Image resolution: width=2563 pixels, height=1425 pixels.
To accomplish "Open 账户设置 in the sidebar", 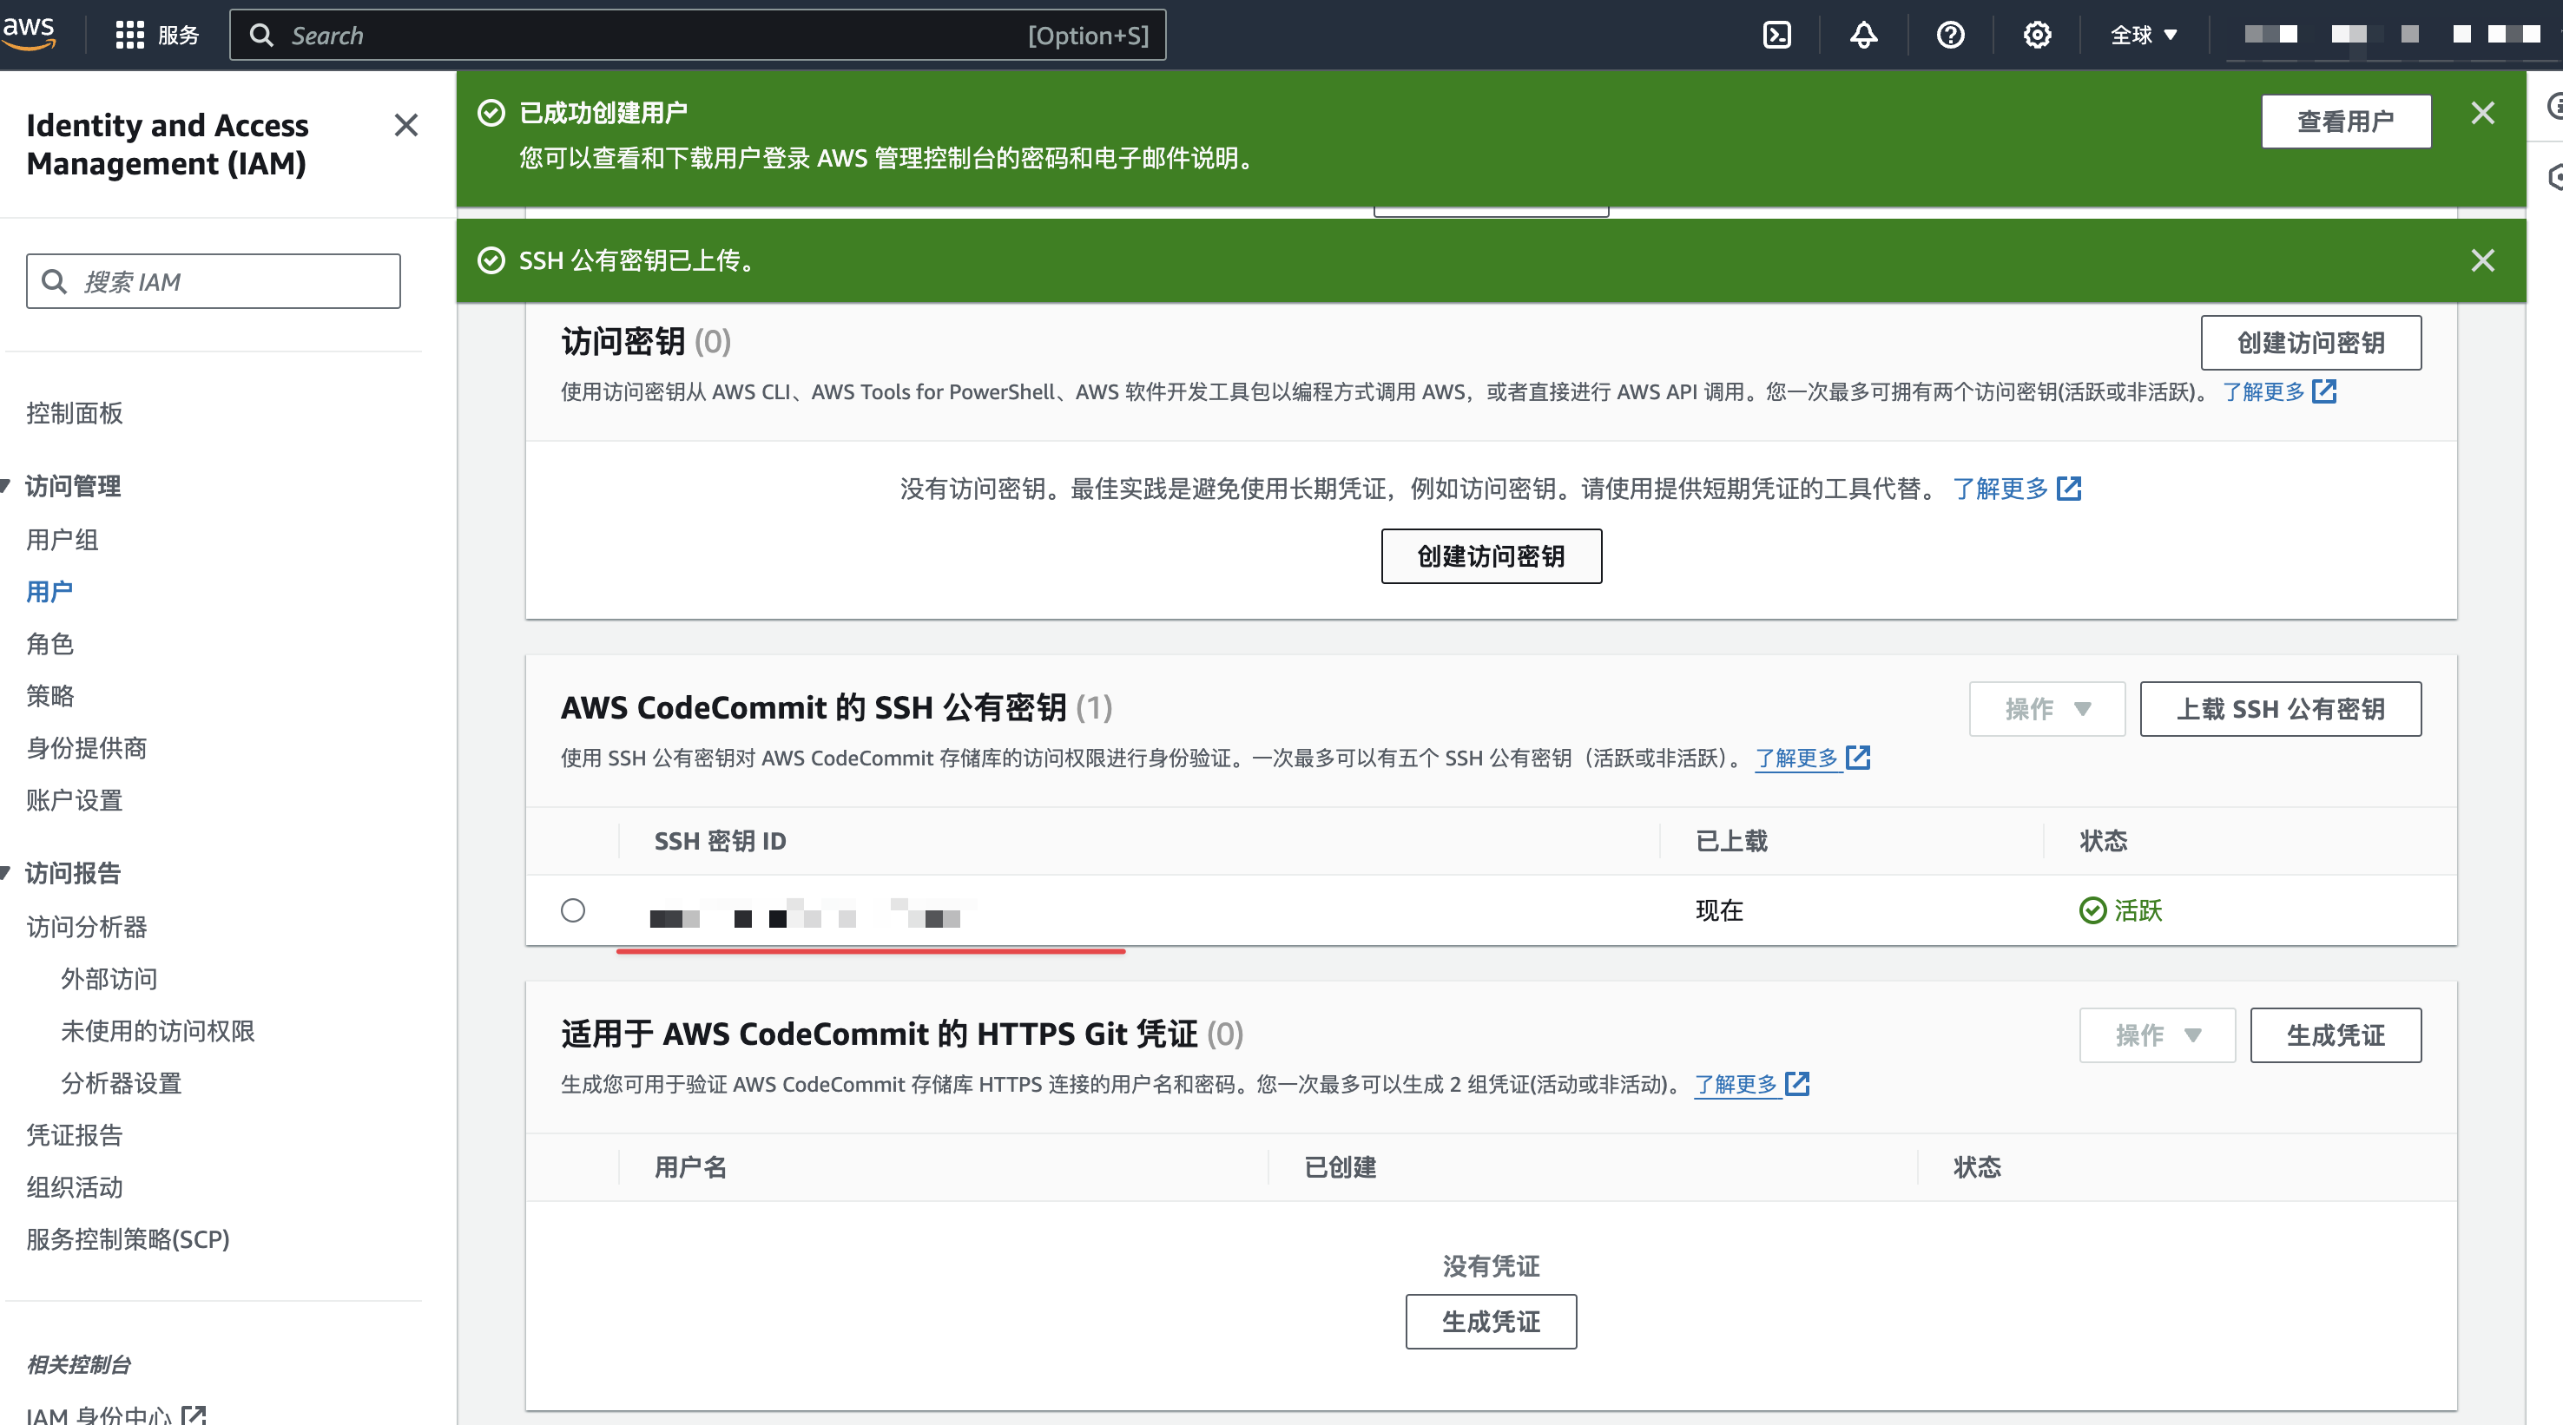I will [x=75, y=799].
